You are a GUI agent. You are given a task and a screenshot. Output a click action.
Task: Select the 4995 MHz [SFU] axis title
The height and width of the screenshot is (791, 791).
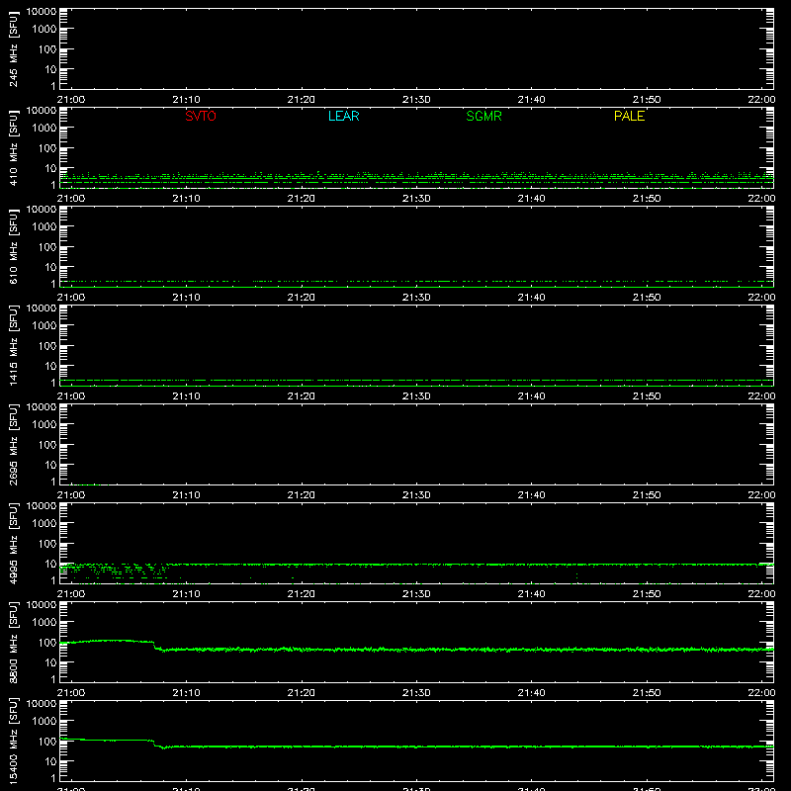13,543
